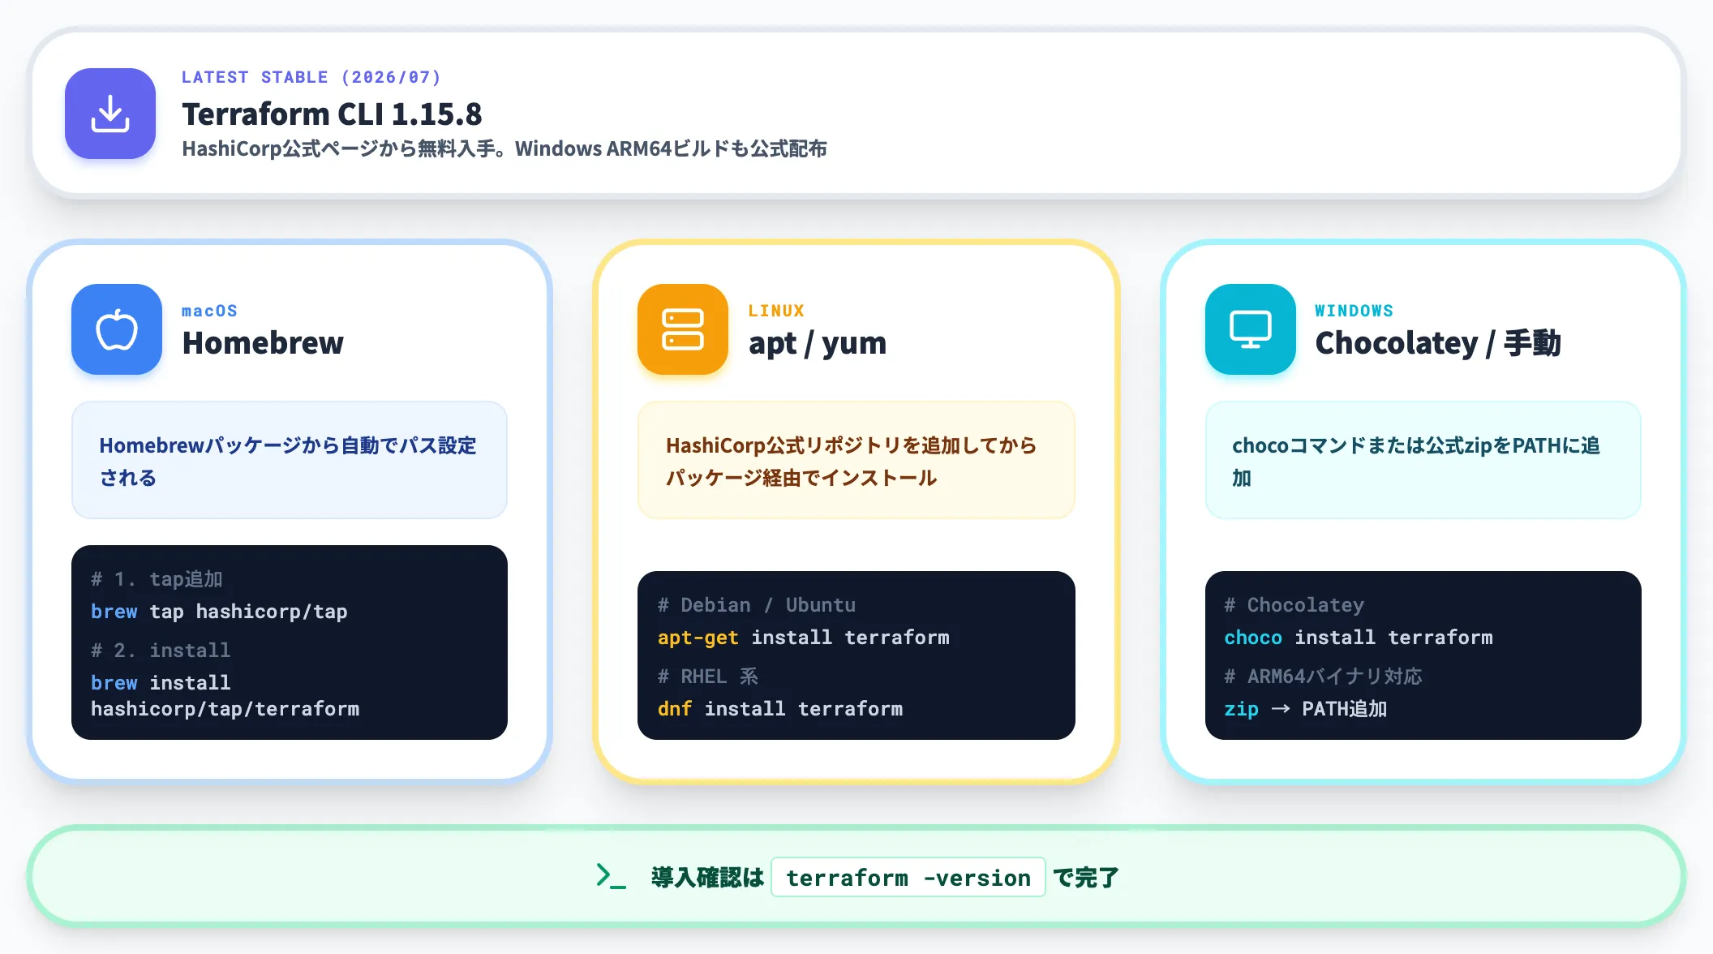Click the LINUX label
Screen dimensions: 1713x954
point(776,311)
